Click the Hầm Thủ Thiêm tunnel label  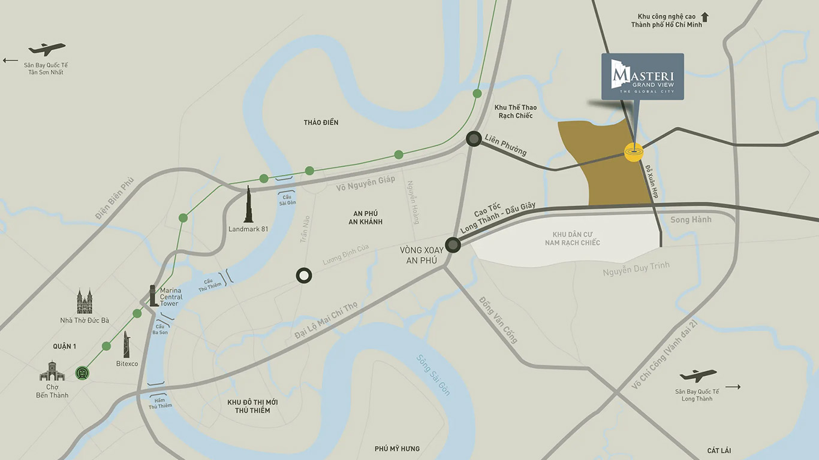point(161,402)
